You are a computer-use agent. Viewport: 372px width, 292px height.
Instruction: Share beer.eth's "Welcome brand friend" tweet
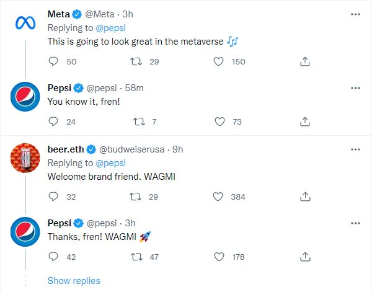pyautogui.click(x=304, y=197)
